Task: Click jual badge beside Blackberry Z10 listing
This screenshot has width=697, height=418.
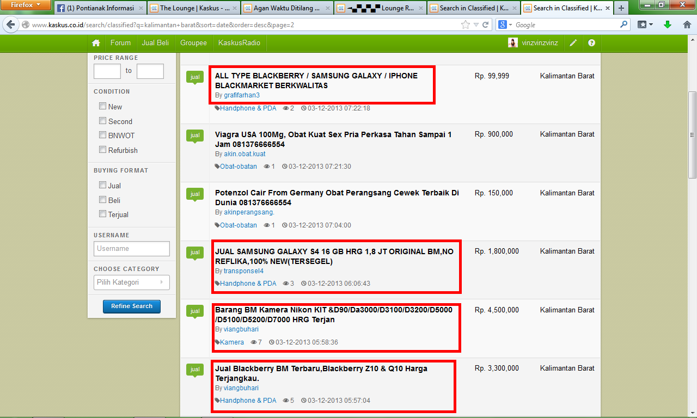Action: point(195,370)
